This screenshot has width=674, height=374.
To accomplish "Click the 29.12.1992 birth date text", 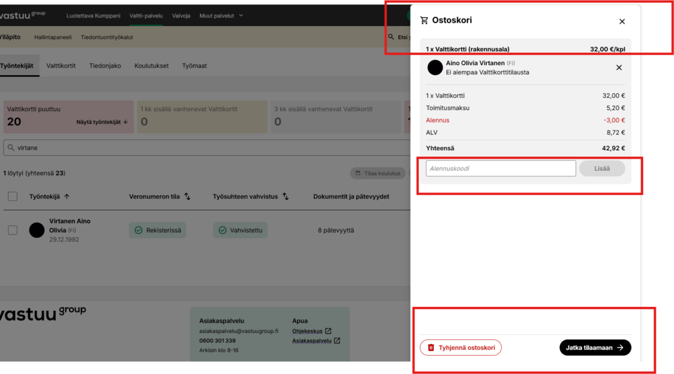I will click(64, 239).
